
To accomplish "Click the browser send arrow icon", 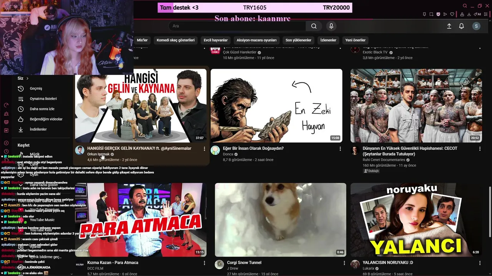I will pyautogui.click(x=445, y=14).
